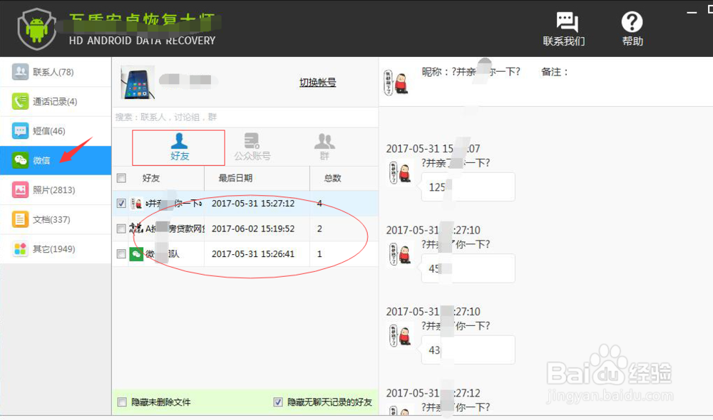Toggle the select-all checkbox in 好友 header
Viewport: 713px width, 420px height.
pyautogui.click(x=121, y=178)
